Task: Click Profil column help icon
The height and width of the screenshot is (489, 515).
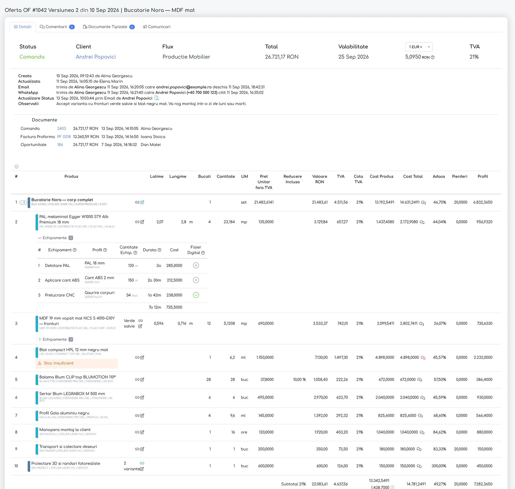Action: pyautogui.click(x=105, y=250)
